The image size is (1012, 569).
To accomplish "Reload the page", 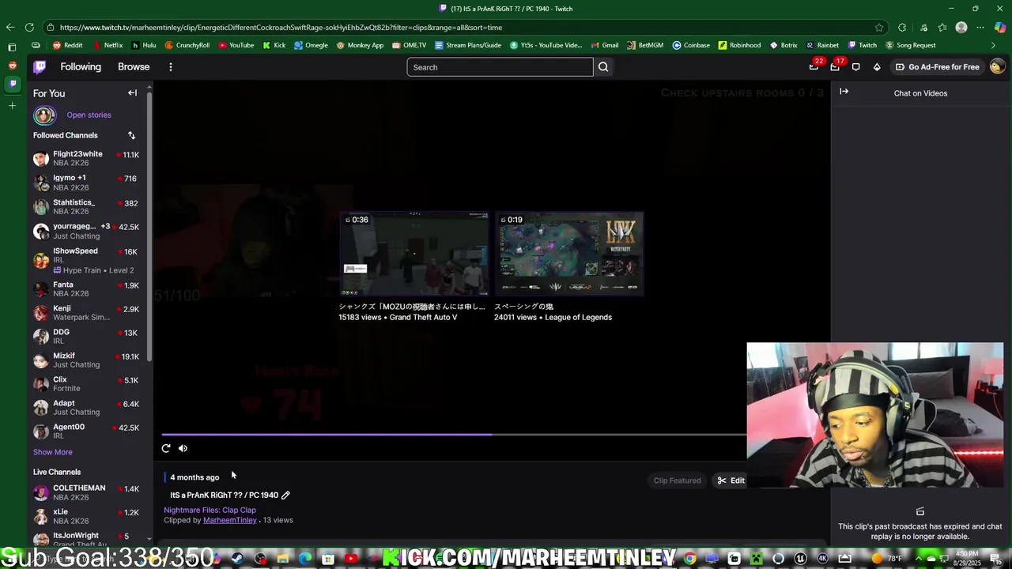I will pyautogui.click(x=29, y=27).
